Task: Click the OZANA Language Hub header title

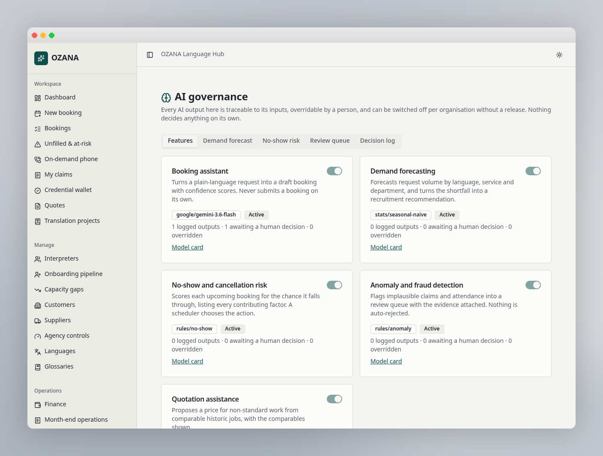Action: click(x=193, y=54)
